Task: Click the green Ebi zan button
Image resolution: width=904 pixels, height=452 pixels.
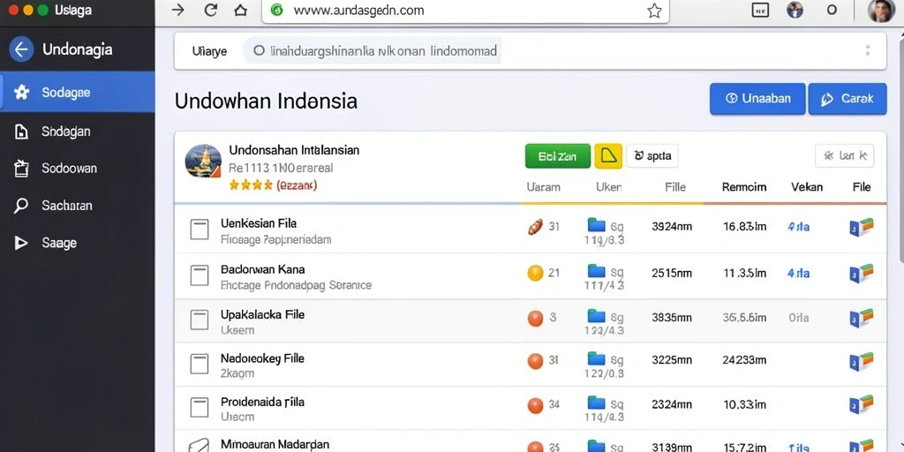Action: click(x=558, y=156)
